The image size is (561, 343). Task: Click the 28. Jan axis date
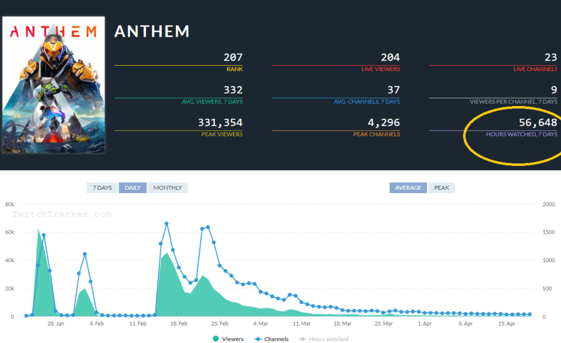pos(56,323)
